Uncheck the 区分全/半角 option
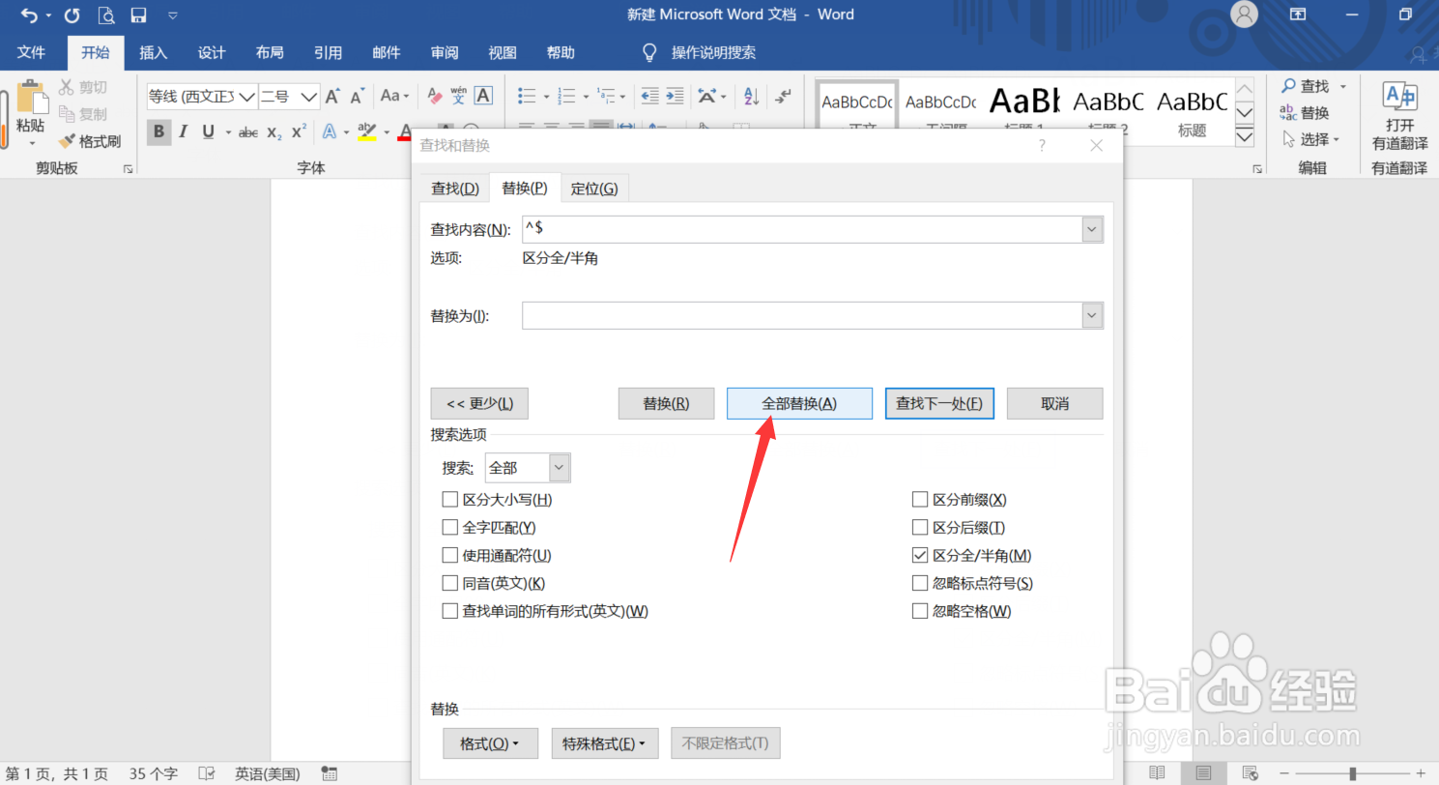Viewport: 1439px width, 785px height. pyautogui.click(x=919, y=555)
